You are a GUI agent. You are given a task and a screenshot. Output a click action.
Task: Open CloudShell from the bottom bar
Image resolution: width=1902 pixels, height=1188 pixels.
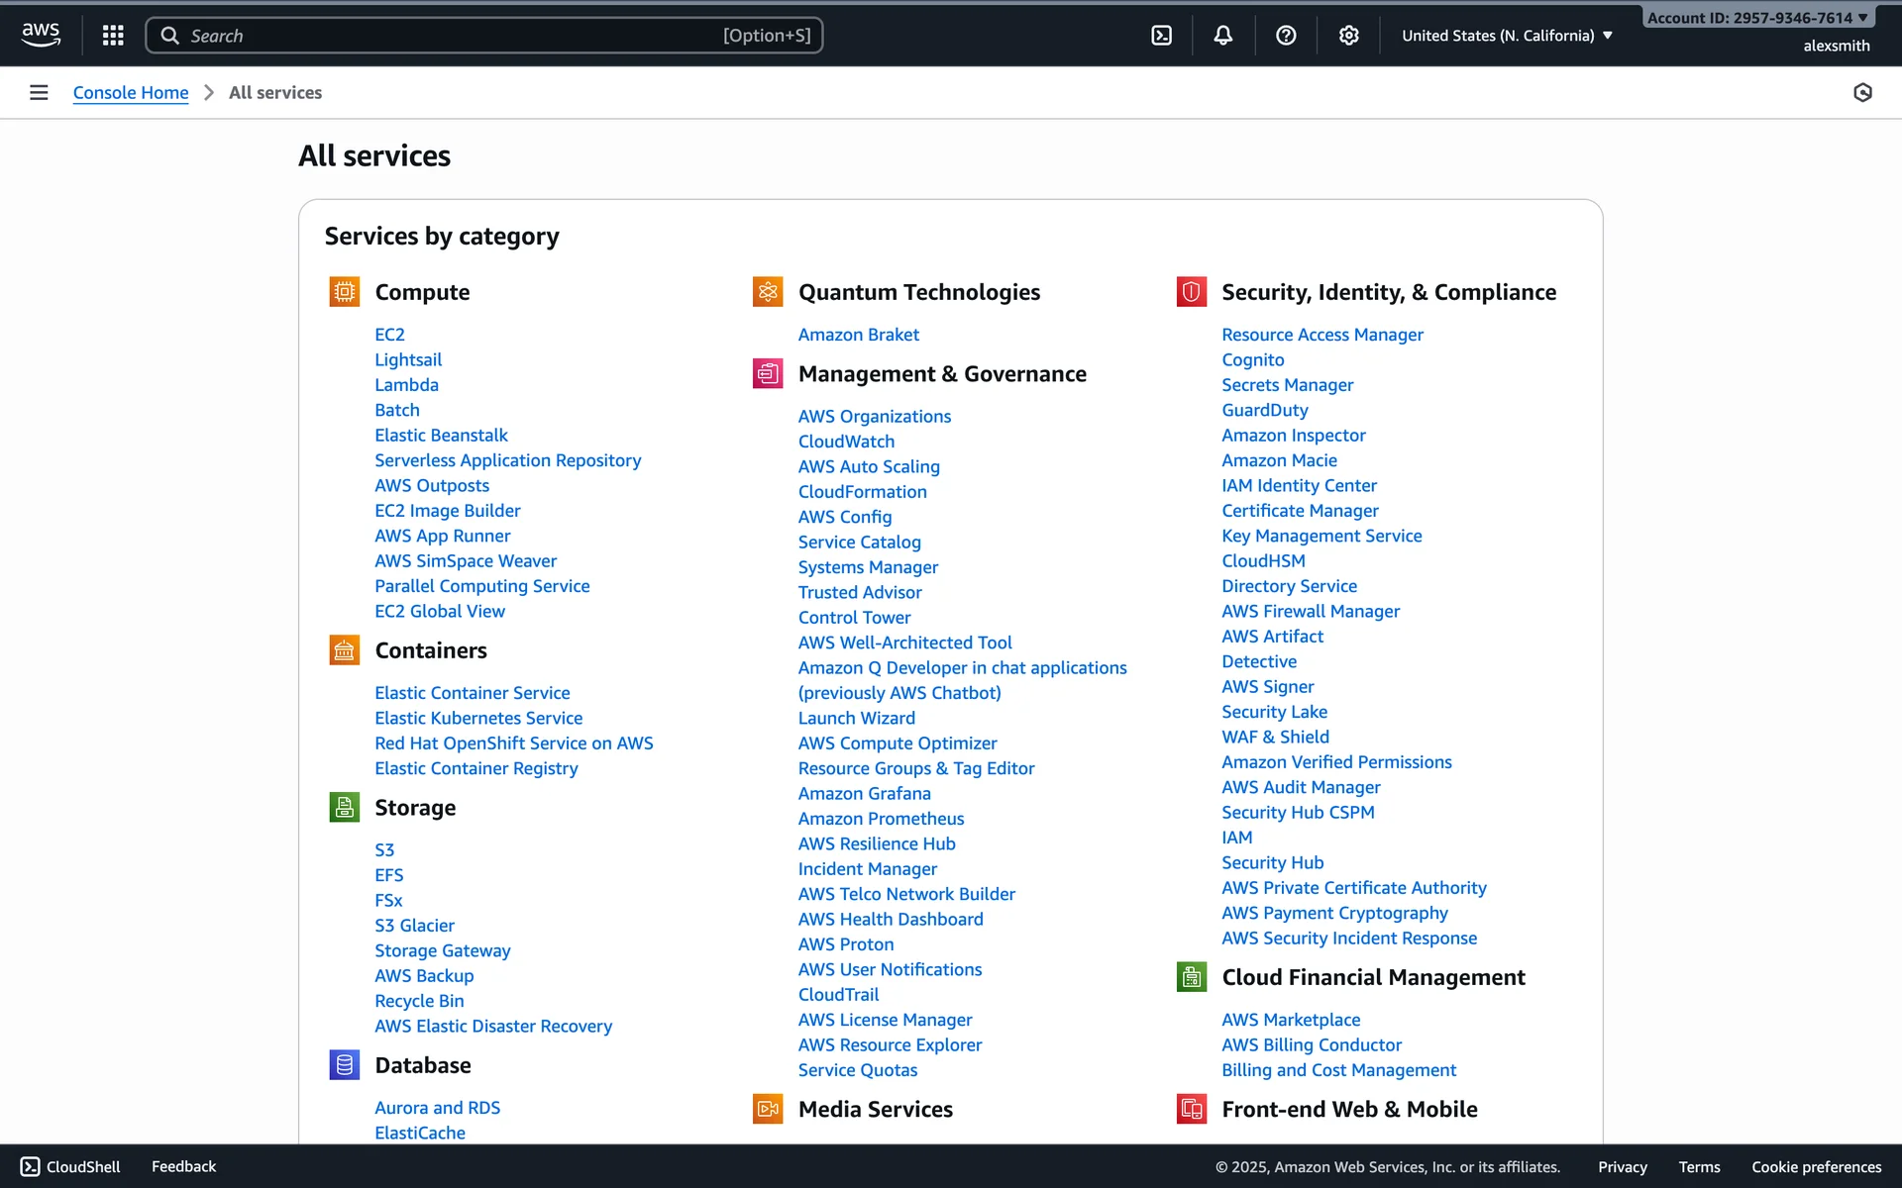pos(70,1166)
